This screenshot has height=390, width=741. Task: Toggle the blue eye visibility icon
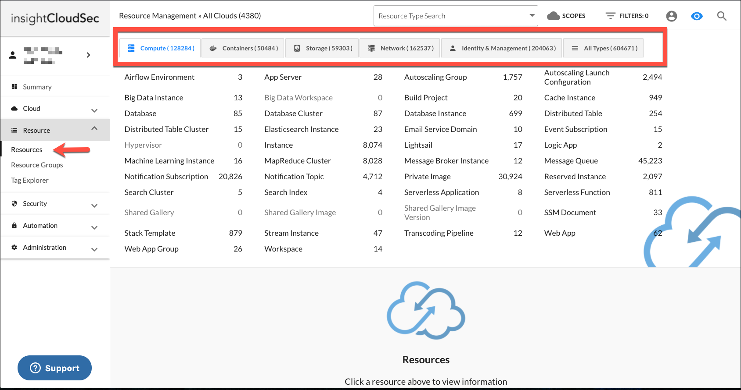(x=697, y=16)
